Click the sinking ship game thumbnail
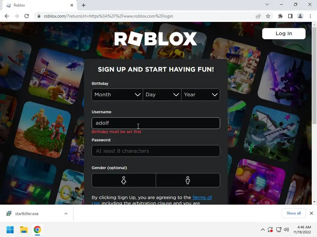Screen dimensions: 317x237 click(272, 133)
